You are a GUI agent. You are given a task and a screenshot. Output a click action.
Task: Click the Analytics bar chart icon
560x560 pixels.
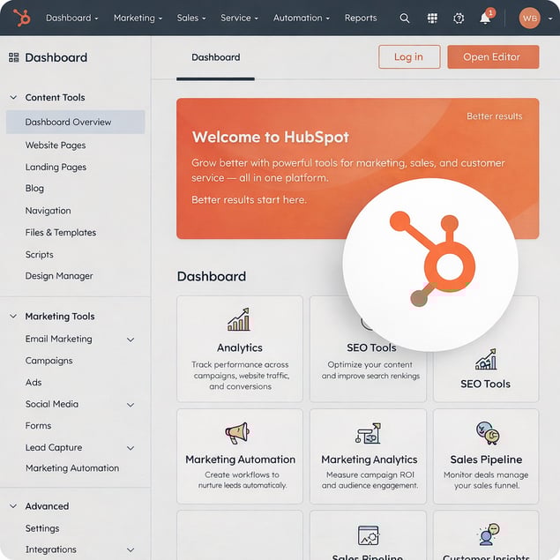[239, 319]
